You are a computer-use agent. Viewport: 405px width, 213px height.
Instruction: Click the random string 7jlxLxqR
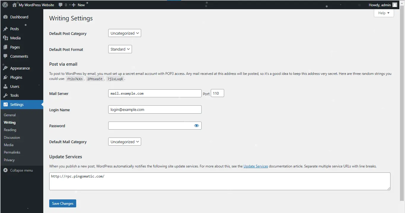[115, 79]
